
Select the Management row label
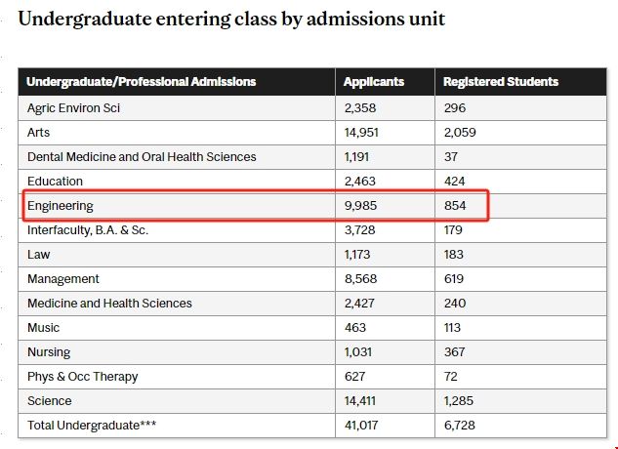pyautogui.click(x=62, y=279)
